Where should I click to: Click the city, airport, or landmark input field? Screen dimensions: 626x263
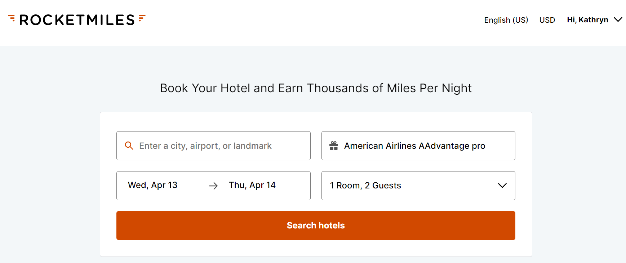pos(205,146)
